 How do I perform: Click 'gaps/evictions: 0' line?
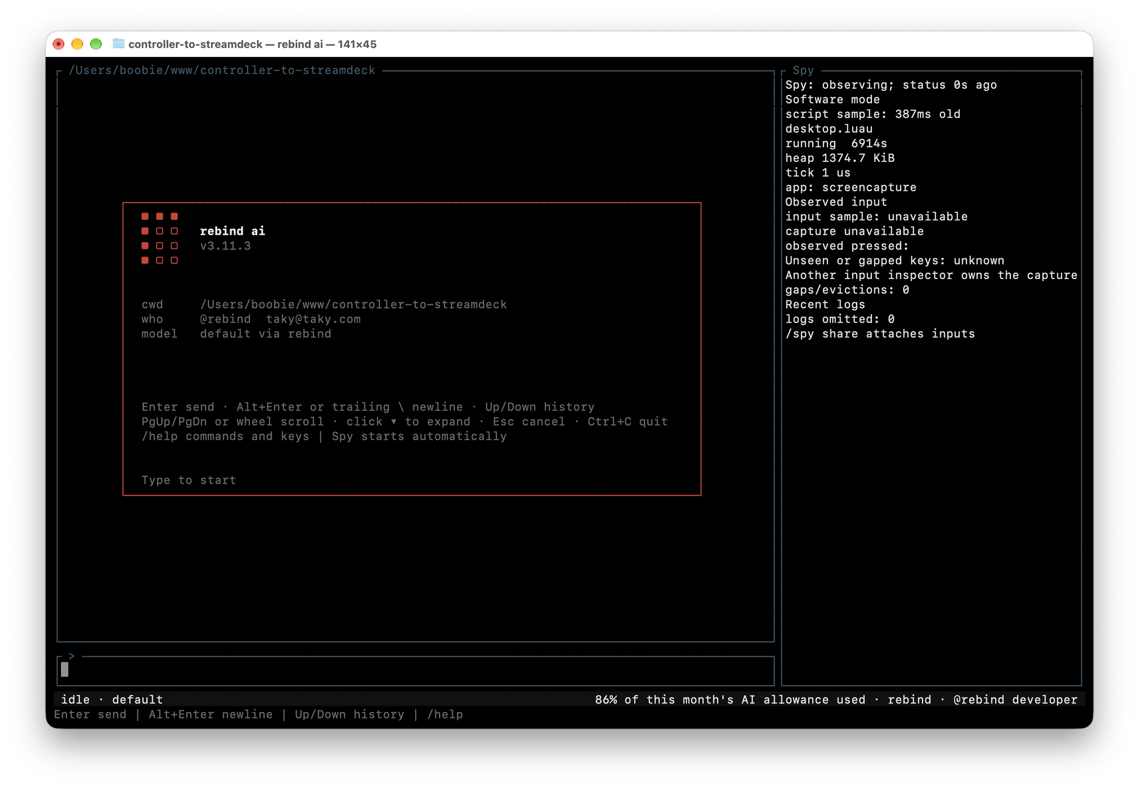(847, 290)
